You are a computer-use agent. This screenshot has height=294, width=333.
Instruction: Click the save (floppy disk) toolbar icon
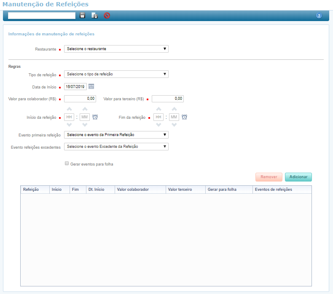point(83,16)
